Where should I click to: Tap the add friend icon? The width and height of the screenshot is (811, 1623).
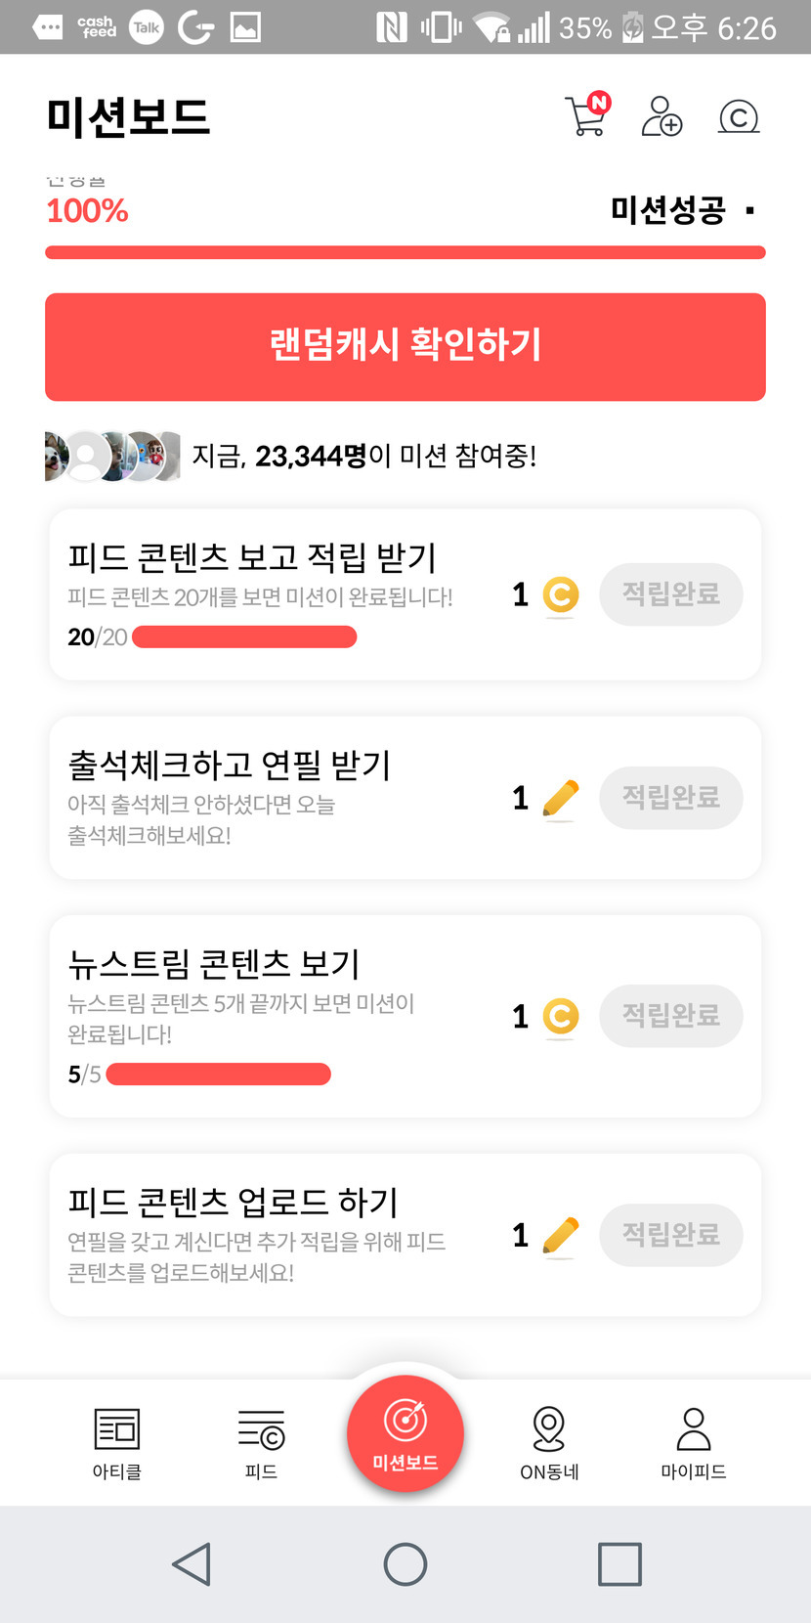pyautogui.click(x=662, y=116)
